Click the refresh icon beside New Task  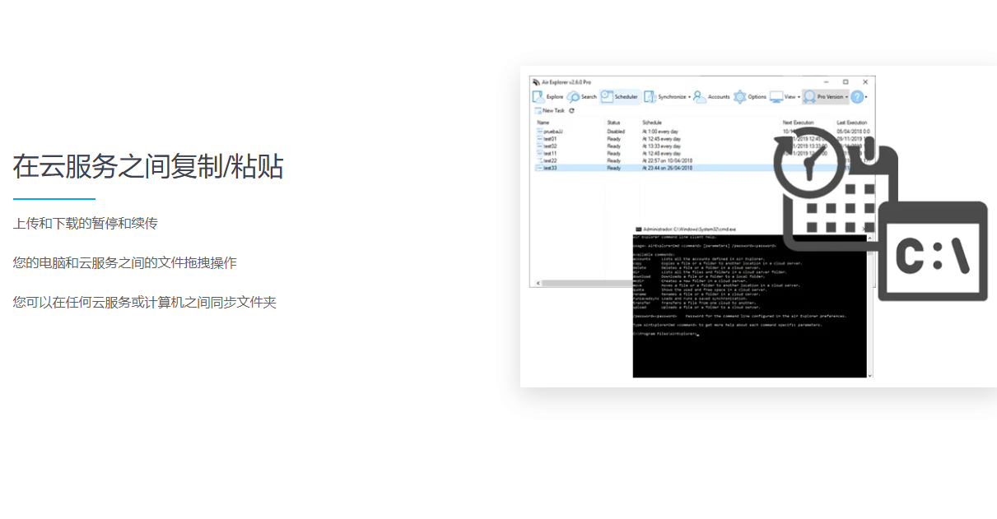571,110
